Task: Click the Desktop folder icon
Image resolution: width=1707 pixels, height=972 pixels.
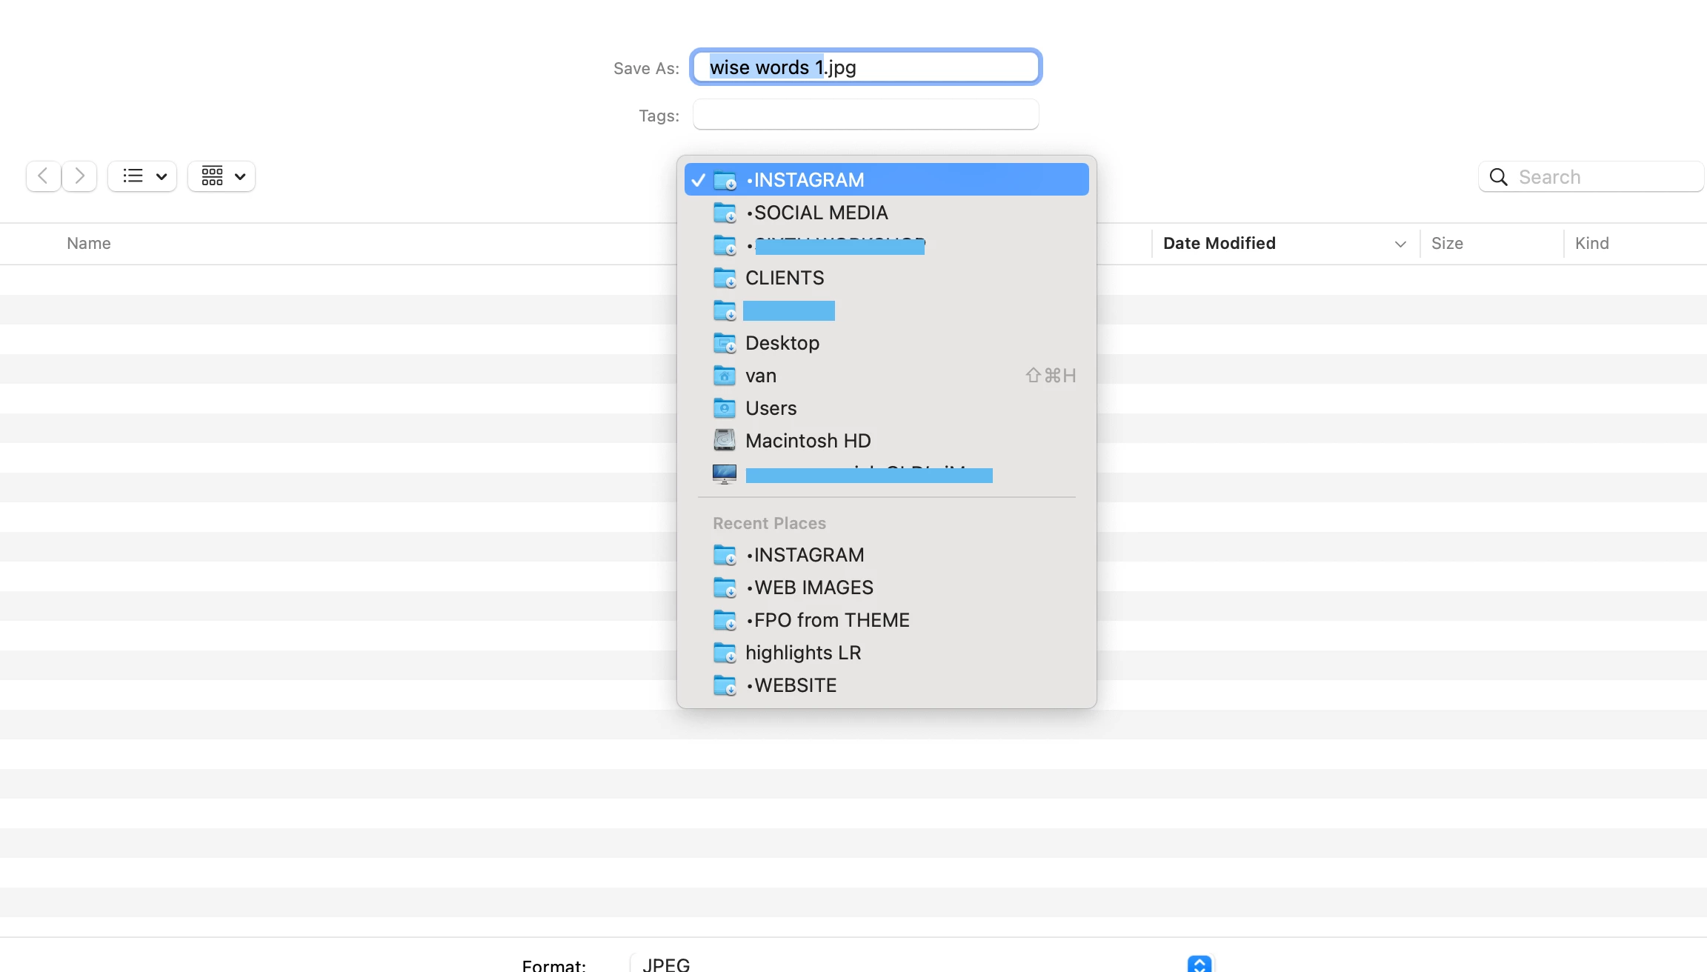Action: click(724, 343)
